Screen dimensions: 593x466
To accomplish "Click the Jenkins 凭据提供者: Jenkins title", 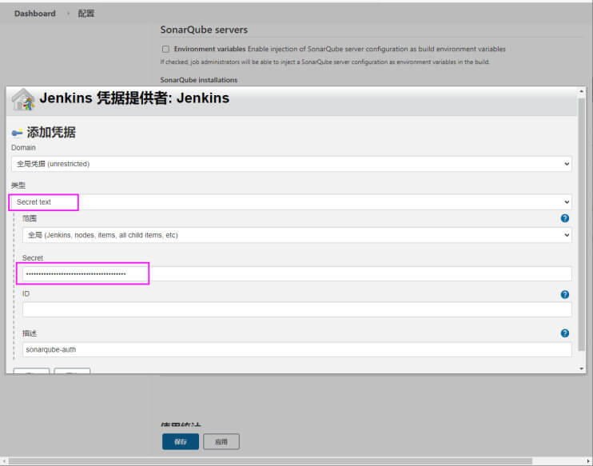I will pos(134,98).
